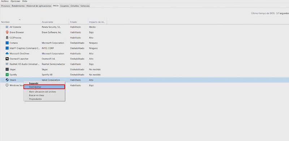
Task: Select the AV Console row name
Action: [x=15, y=27]
